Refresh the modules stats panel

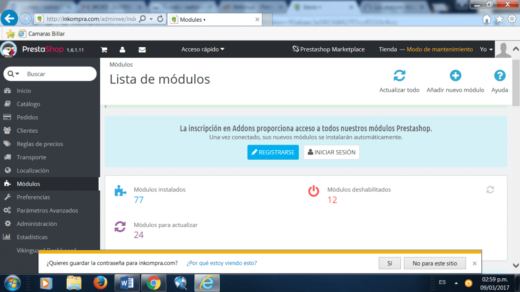pyautogui.click(x=490, y=189)
